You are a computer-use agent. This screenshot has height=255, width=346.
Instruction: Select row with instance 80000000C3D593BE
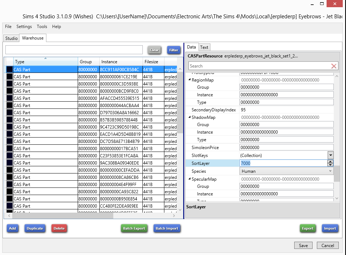tap(91, 84)
